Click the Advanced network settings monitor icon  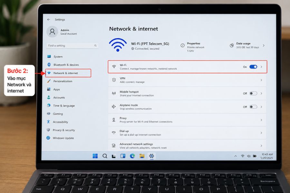click(114, 145)
